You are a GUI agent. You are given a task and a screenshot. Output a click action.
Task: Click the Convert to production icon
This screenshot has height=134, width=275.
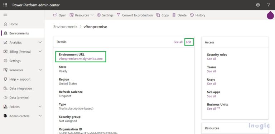(119, 15)
